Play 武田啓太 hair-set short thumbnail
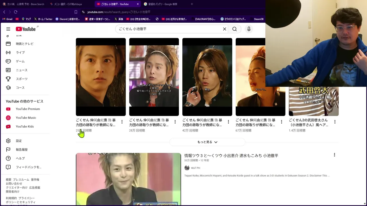This screenshot has width=367, height=206. [314, 101]
